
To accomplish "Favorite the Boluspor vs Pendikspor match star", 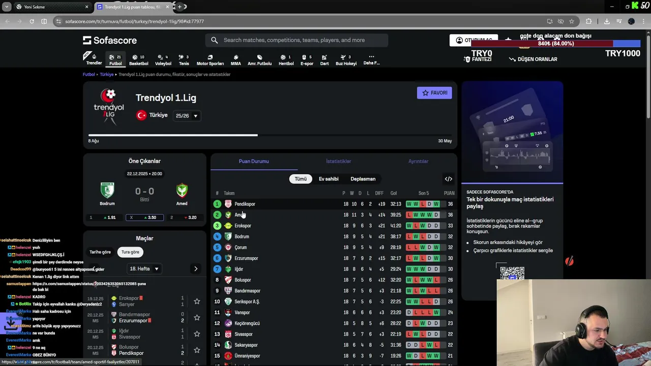I will click(x=197, y=350).
